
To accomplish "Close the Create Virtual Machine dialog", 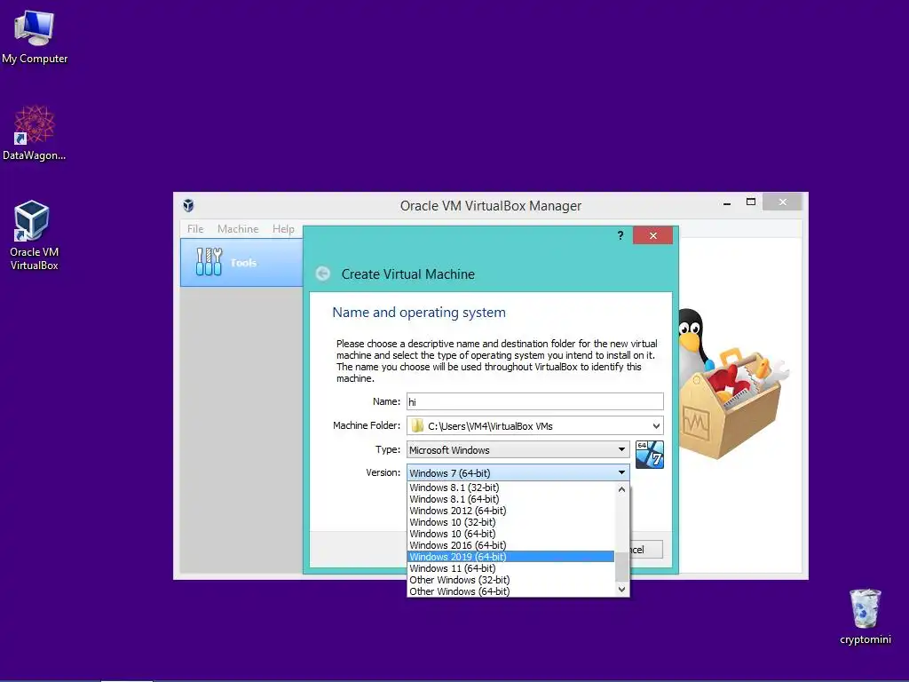I will (x=652, y=235).
